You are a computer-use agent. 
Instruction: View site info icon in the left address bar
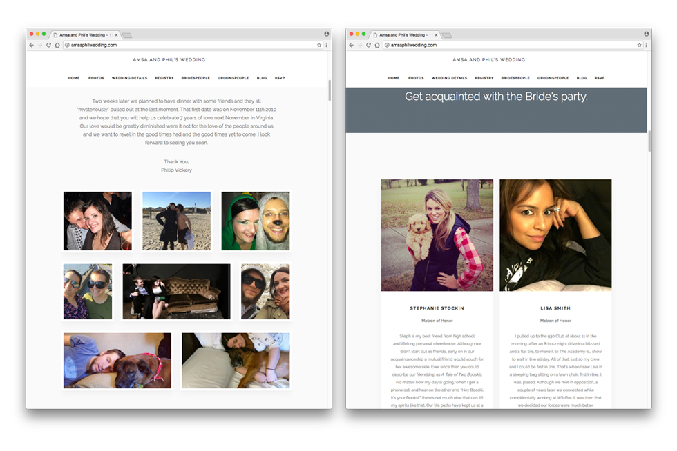pos(67,45)
